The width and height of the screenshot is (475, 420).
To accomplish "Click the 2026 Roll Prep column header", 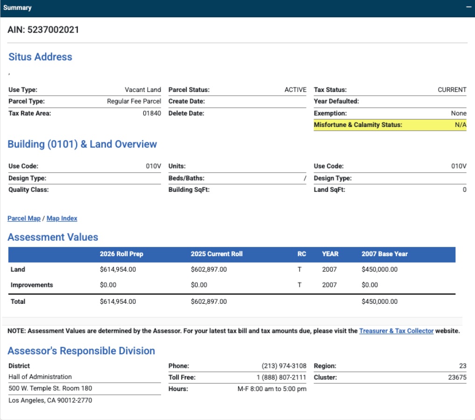I will (121, 254).
